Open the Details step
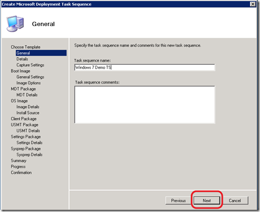 pyautogui.click(x=22, y=59)
